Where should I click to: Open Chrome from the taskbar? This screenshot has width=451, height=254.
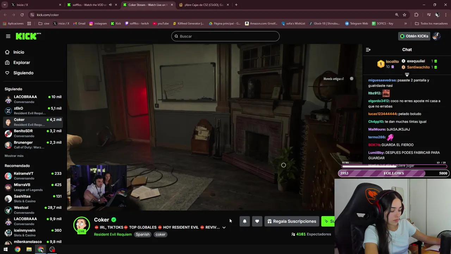[17, 249]
